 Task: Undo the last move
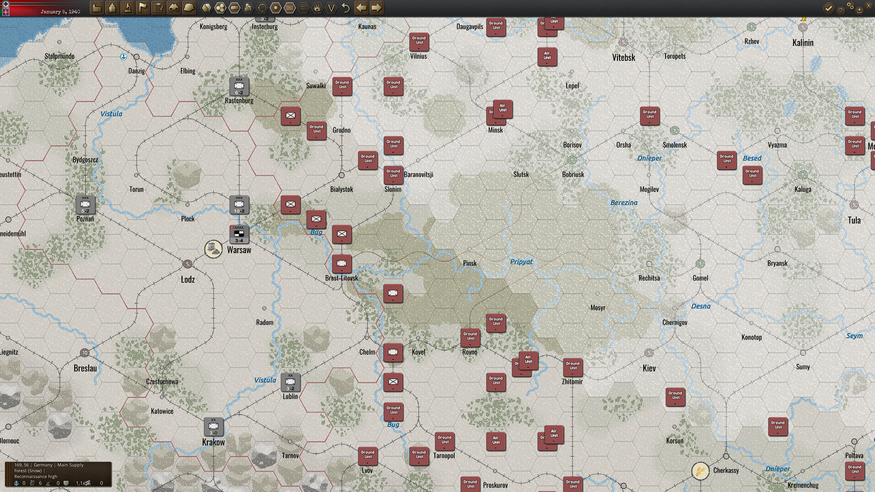coord(346,8)
